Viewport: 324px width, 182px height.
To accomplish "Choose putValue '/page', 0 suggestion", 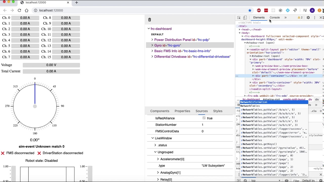I will pos(274,155).
